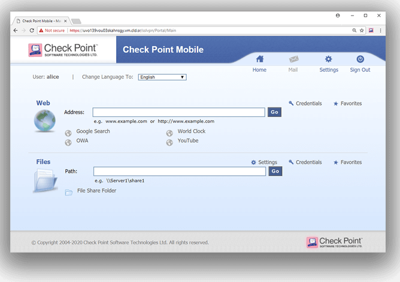Click into the web Address input field
Screen dimensions: 400x282
tap(178, 112)
